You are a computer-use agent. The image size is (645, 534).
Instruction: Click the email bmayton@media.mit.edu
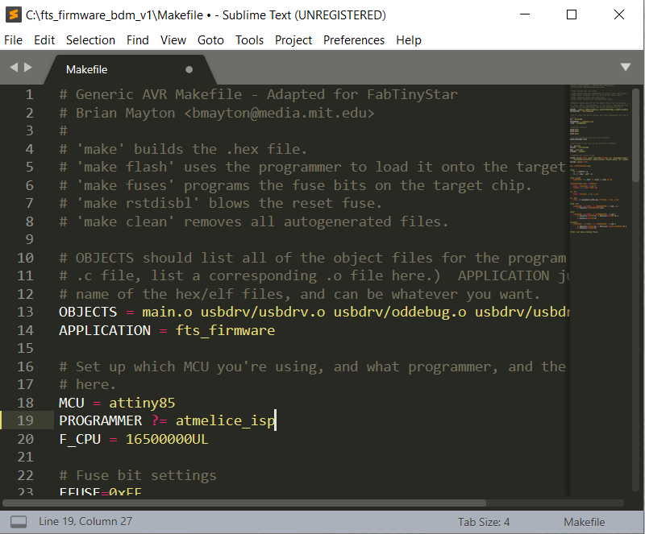click(x=279, y=113)
